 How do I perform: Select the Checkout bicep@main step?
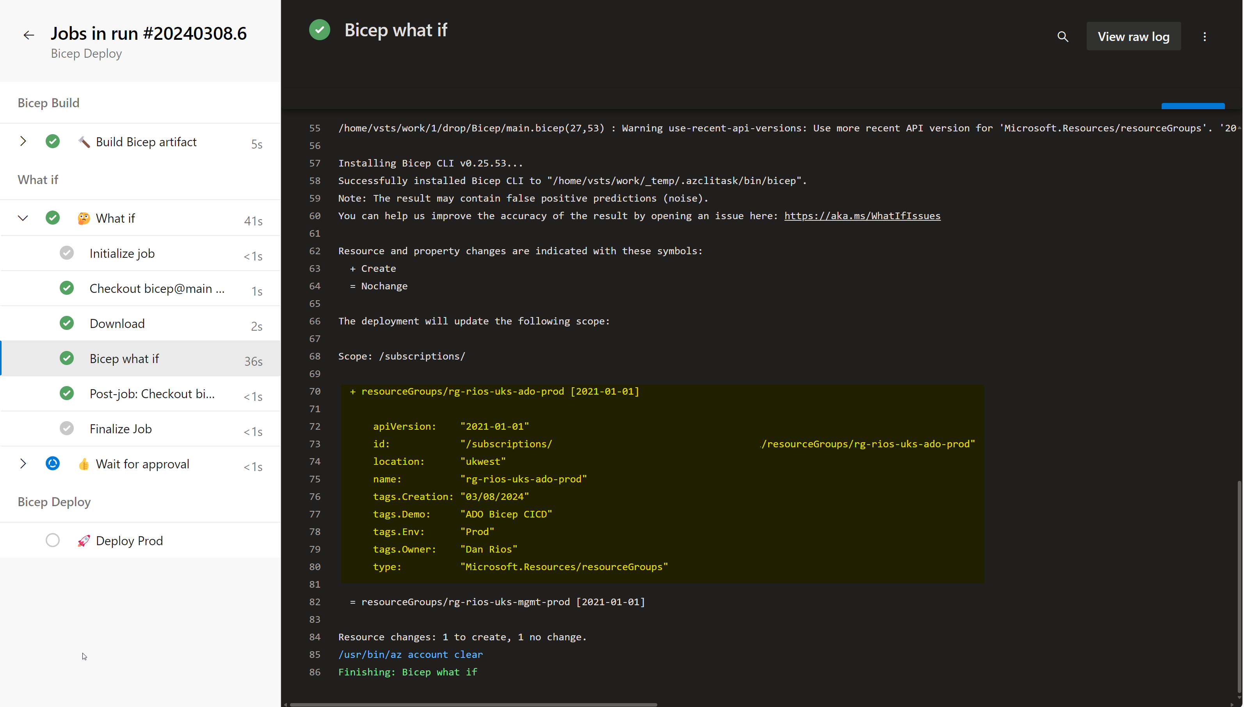point(141,289)
